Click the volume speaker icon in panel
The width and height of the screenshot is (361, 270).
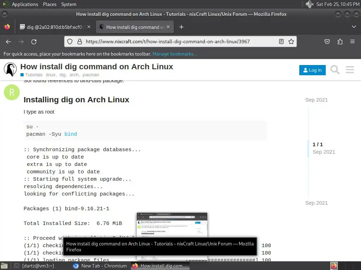(310, 4)
